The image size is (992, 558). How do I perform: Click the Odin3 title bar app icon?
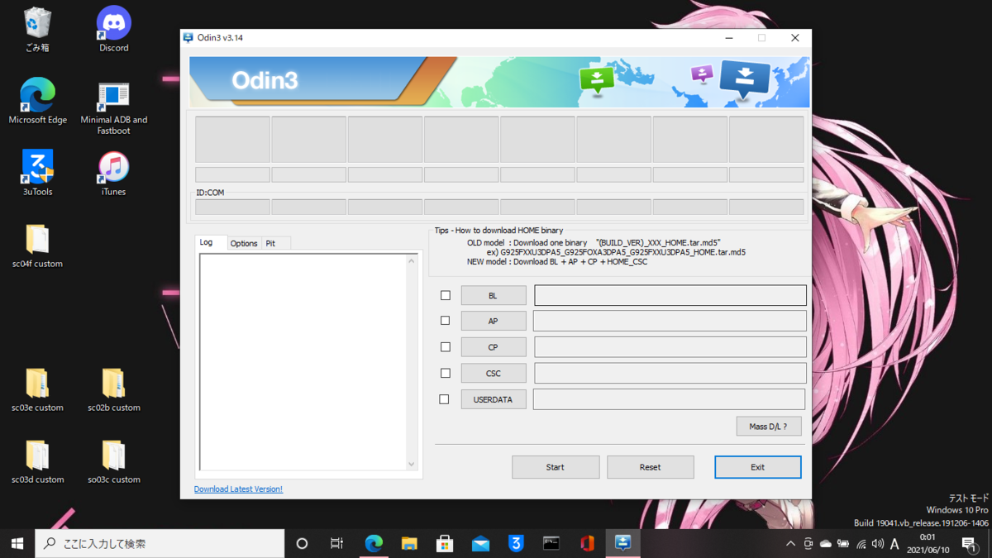click(x=188, y=38)
